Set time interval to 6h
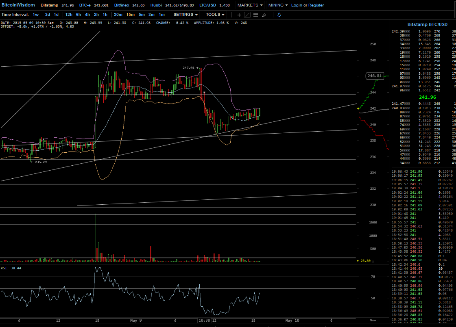Viewport: 456px width, 327px height. [x=79, y=15]
